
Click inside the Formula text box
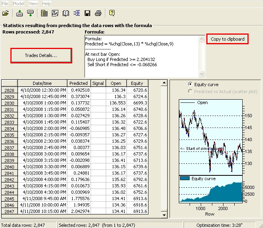pos(142,56)
